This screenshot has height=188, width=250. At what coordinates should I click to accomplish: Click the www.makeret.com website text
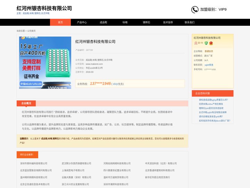click(94, 64)
